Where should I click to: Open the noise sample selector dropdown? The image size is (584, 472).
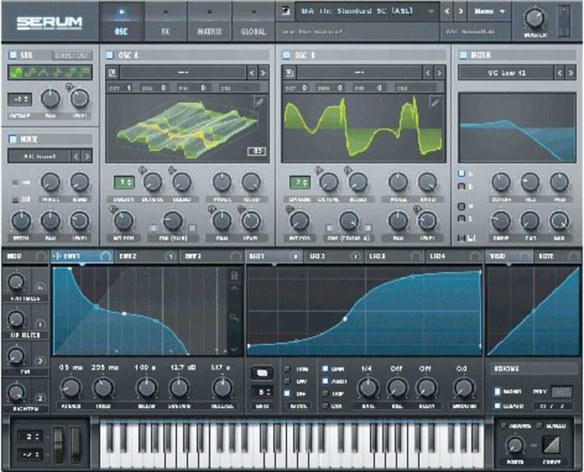click(x=39, y=156)
